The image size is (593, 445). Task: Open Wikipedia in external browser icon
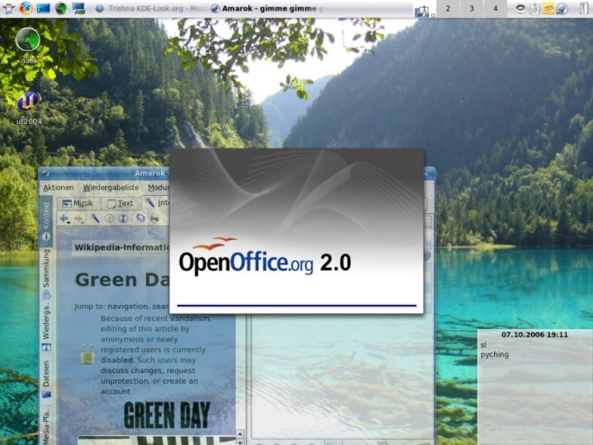coord(140,218)
